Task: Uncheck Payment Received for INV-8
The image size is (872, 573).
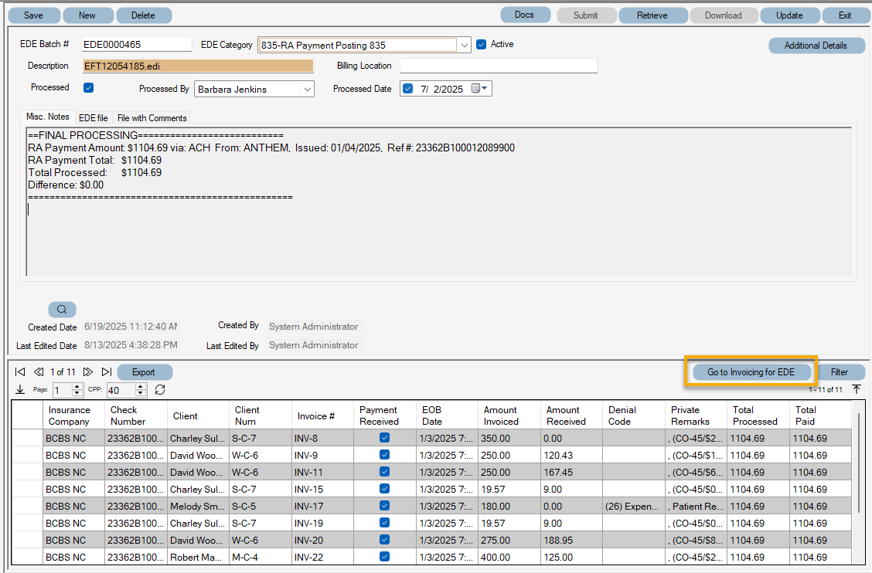Action: click(x=384, y=438)
